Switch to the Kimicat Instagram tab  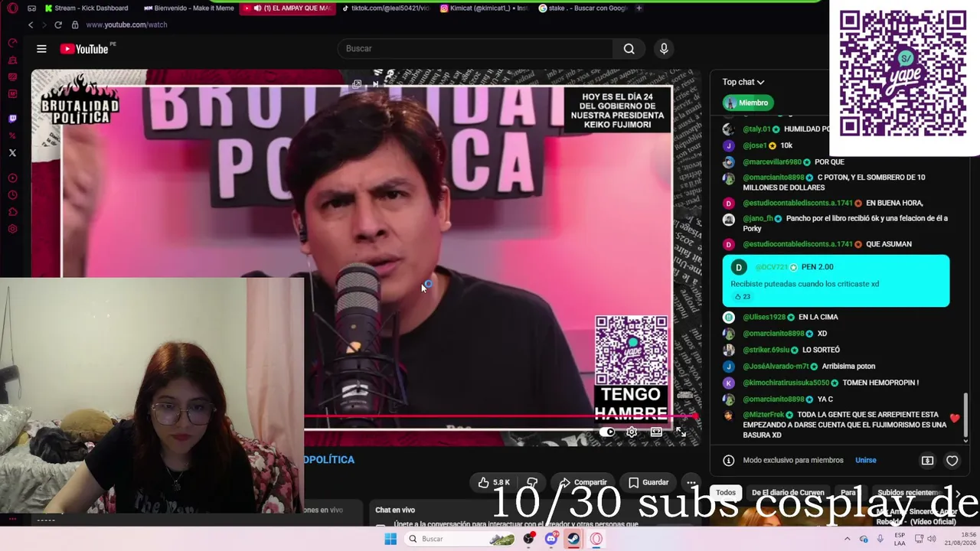[484, 8]
